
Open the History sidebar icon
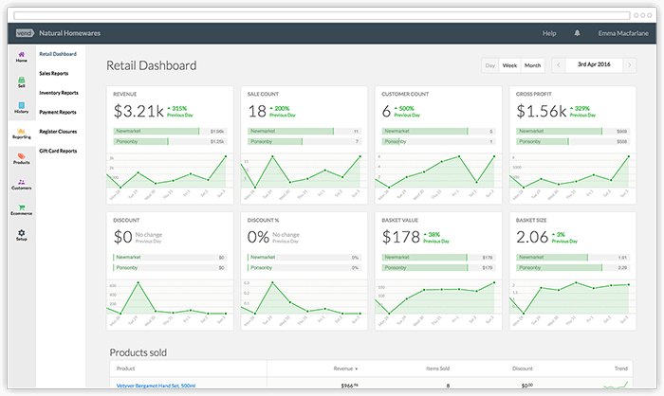pyautogui.click(x=21, y=107)
